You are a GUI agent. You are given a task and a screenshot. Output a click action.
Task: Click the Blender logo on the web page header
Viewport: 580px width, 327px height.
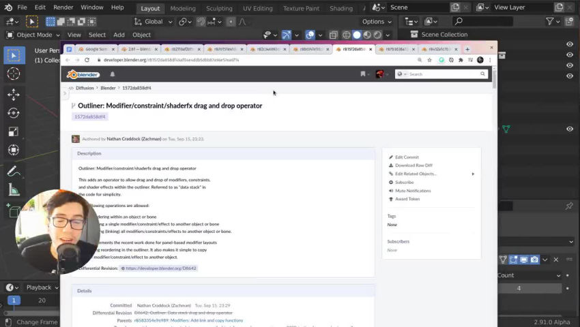(83, 74)
